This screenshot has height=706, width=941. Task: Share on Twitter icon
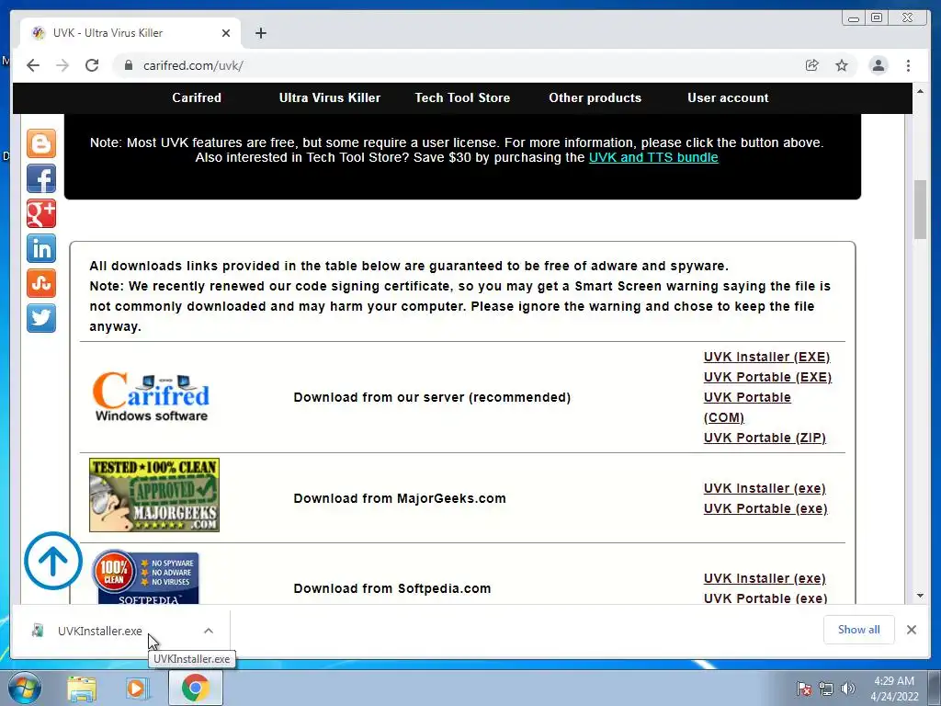pyautogui.click(x=41, y=317)
